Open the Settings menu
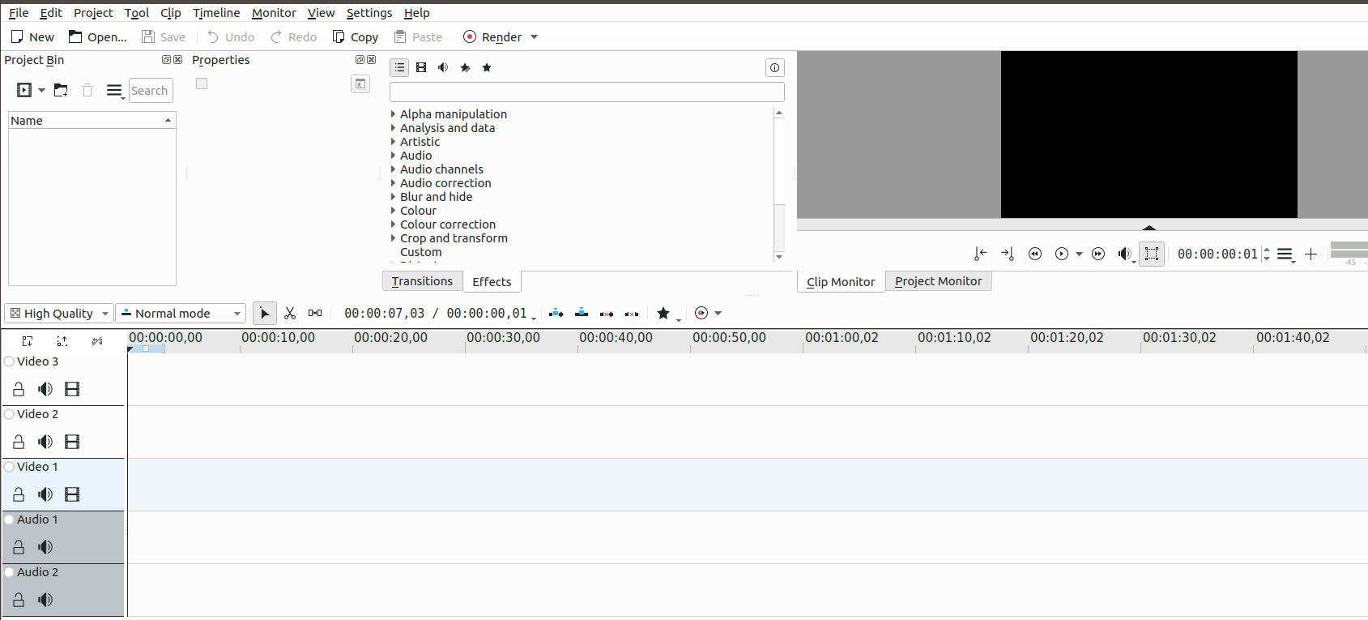1368x620 pixels. [x=369, y=13]
